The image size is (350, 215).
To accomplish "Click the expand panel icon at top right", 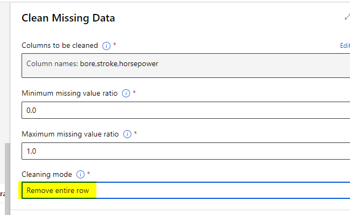I will coord(347,17).
